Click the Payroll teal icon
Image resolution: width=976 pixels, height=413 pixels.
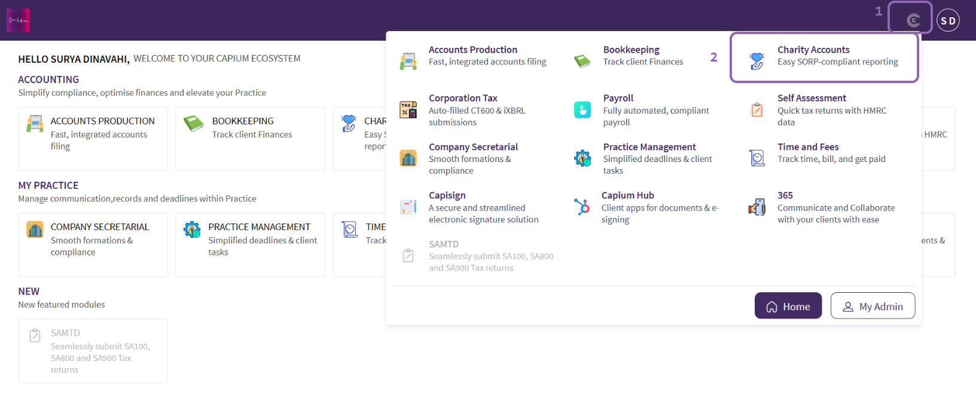pyautogui.click(x=582, y=109)
